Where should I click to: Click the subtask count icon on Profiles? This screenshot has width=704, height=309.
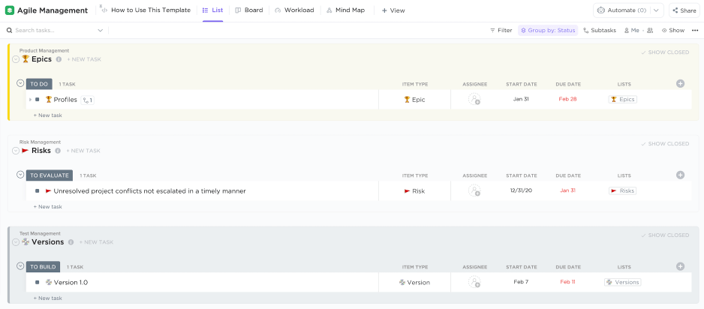tap(87, 100)
